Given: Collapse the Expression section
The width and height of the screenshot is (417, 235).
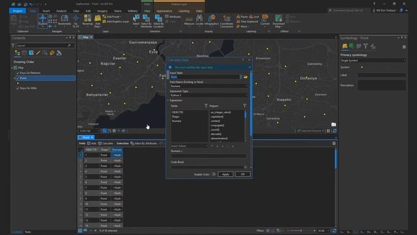Looking at the screenshot, I should [168, 101].
